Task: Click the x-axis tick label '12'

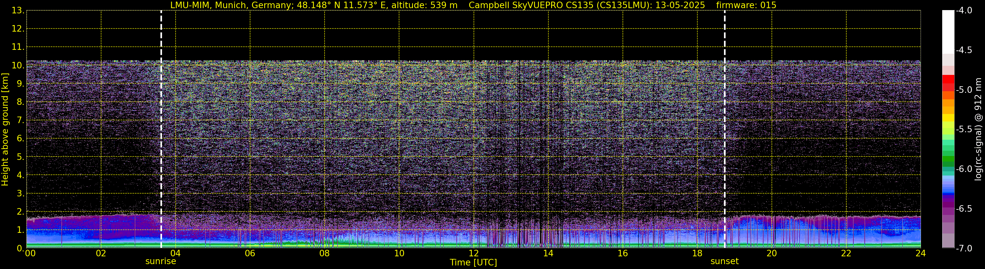Action: [x=473, y=253]
